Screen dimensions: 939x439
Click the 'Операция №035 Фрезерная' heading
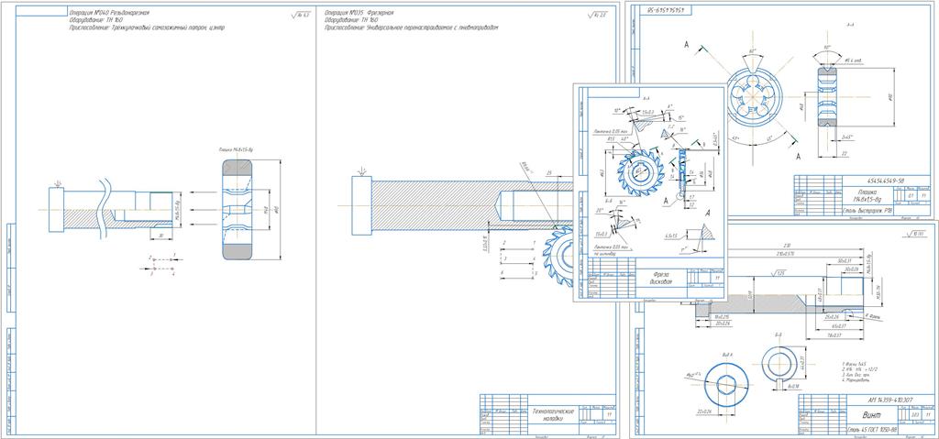point(359,12)
